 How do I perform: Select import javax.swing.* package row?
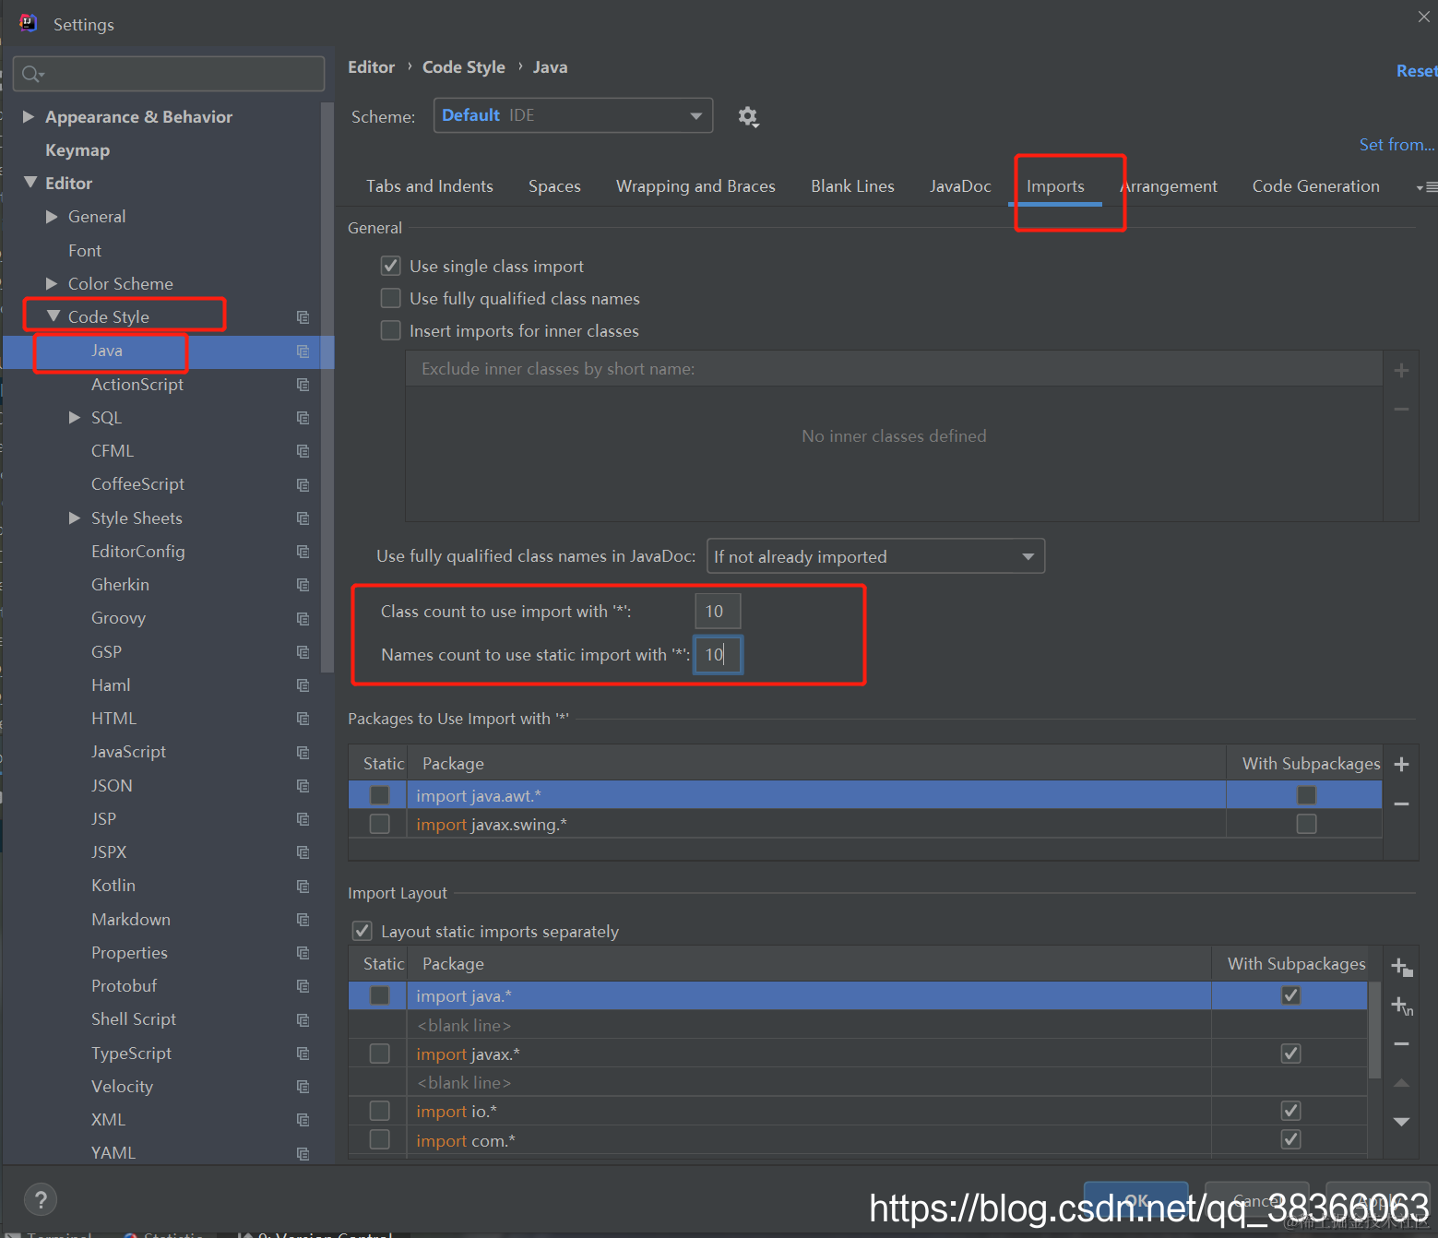[865, 824]
